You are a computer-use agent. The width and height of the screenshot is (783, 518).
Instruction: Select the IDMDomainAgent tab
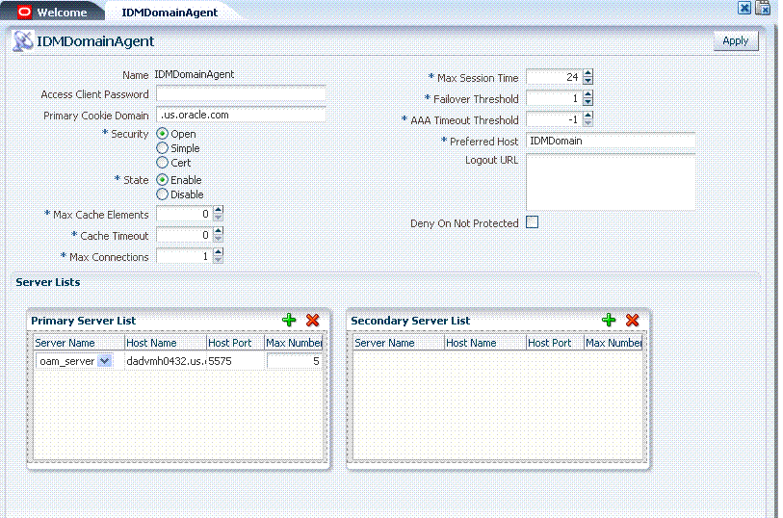tap(170, 13)
